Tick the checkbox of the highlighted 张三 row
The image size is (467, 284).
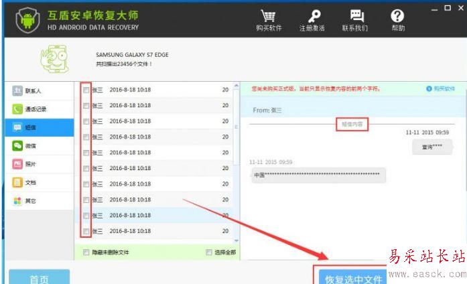pyautogui.click(x=86, y=216)
